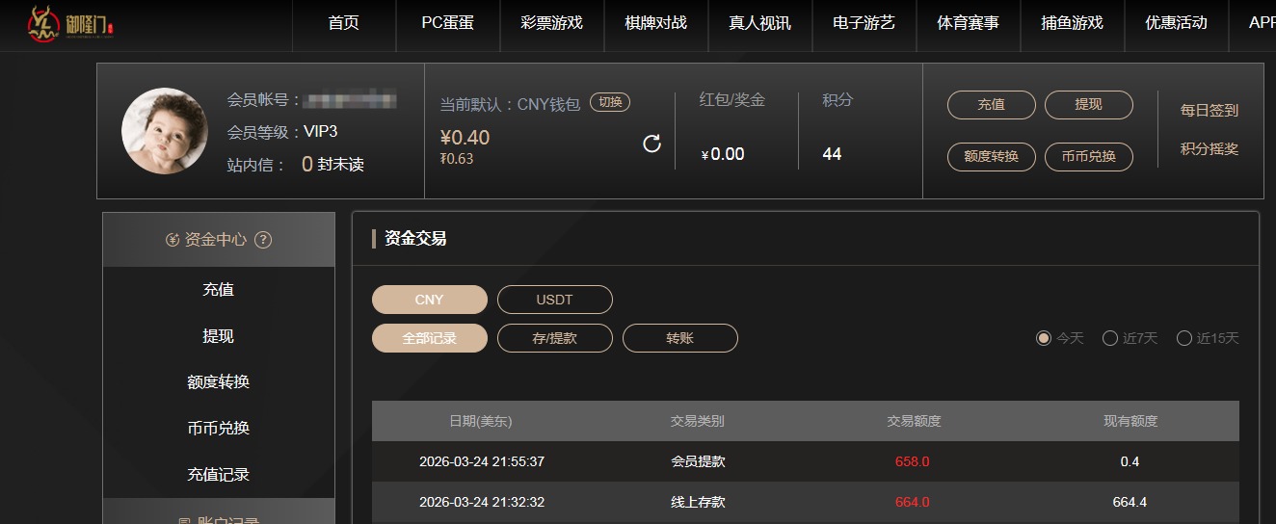Open 币币兑换 from the sidebar
The width and height of the screenshot is (1276, 524).
219,429
